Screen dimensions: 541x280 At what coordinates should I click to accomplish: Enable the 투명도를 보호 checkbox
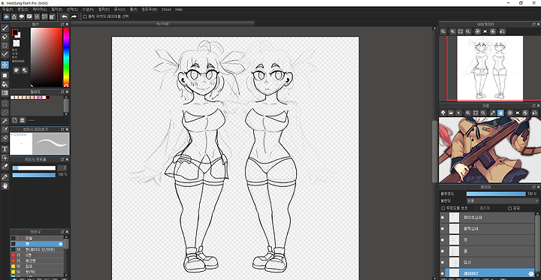[x=443, y=208]
